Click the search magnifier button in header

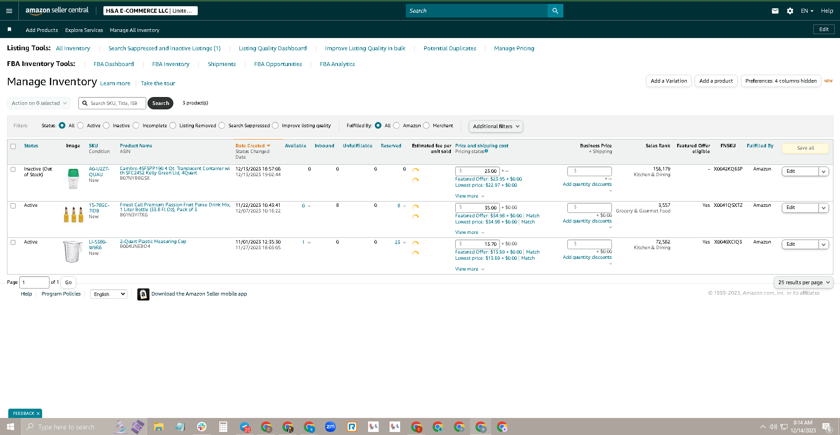coord(555,11)
